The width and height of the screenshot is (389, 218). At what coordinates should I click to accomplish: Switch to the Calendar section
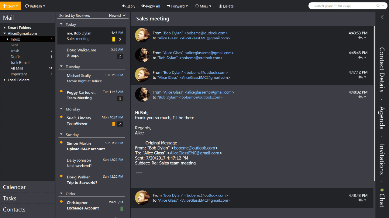click(x=28, y=187)
